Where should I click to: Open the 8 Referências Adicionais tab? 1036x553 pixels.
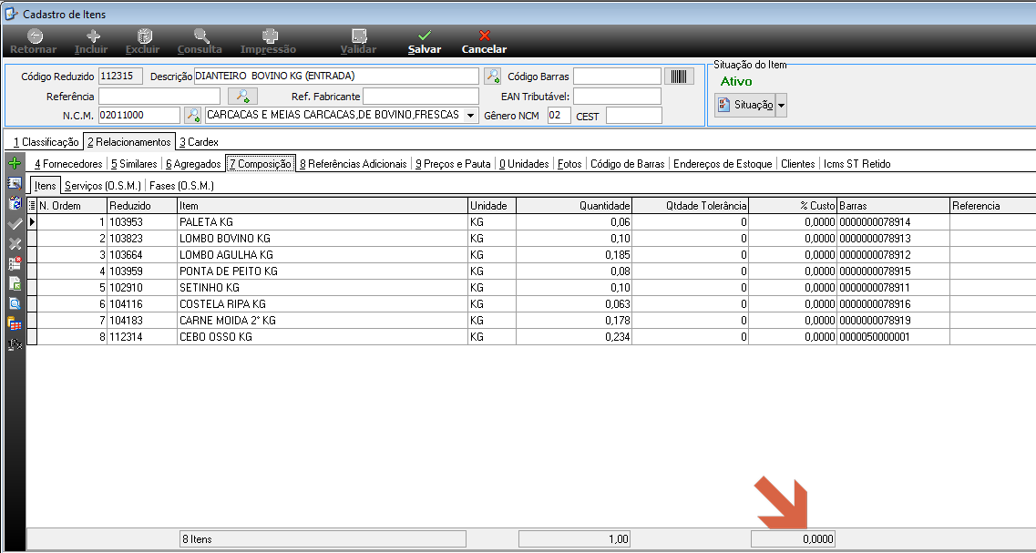353,164
